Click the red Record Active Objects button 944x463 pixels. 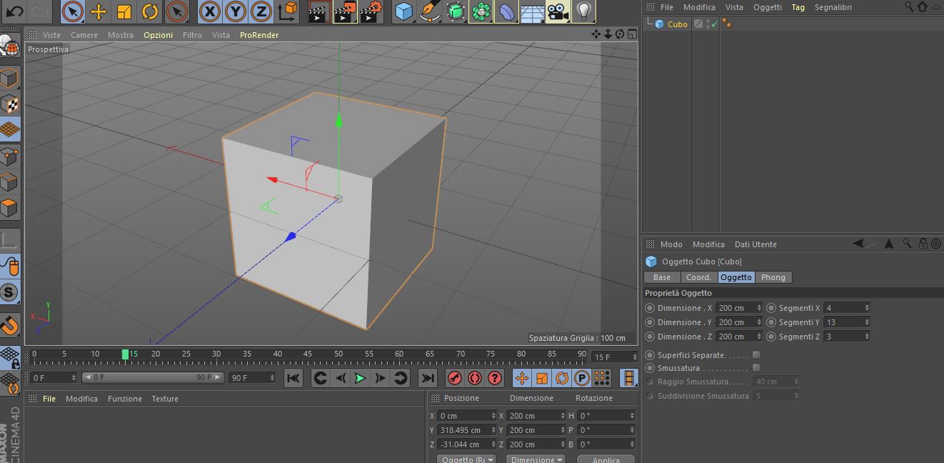(x=455, y=378)
